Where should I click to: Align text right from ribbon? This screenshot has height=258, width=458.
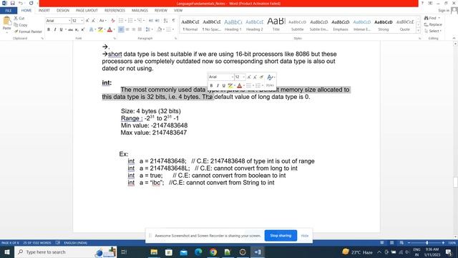134,29
